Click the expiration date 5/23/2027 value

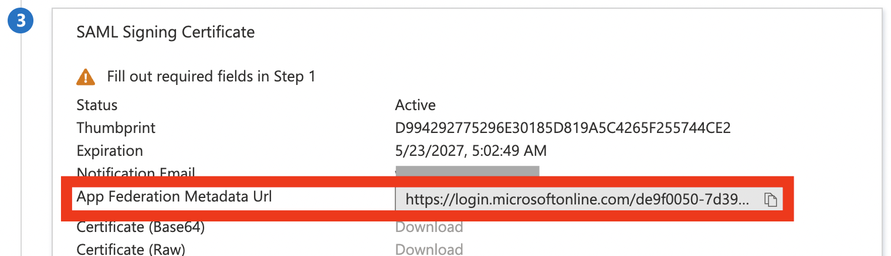[470, 151]
